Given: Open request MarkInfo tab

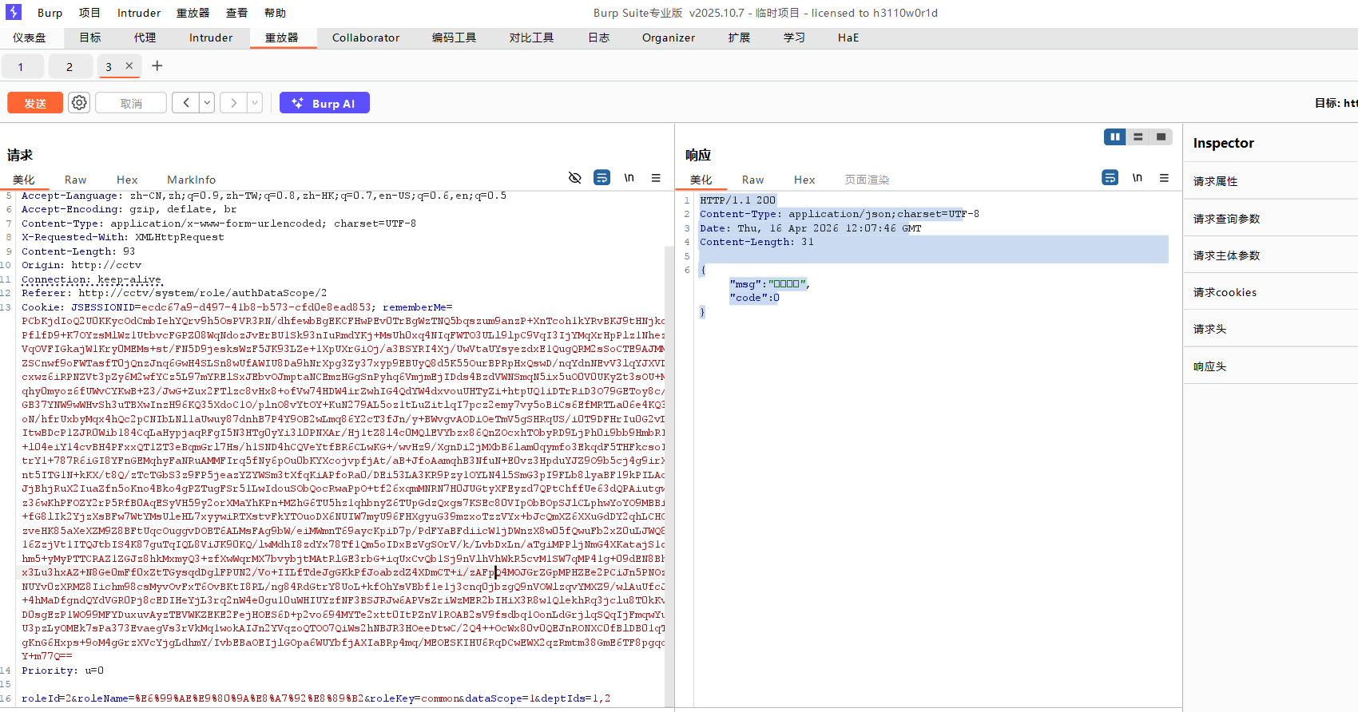Looking at the screenshot, I should click(x=192, y=180).
